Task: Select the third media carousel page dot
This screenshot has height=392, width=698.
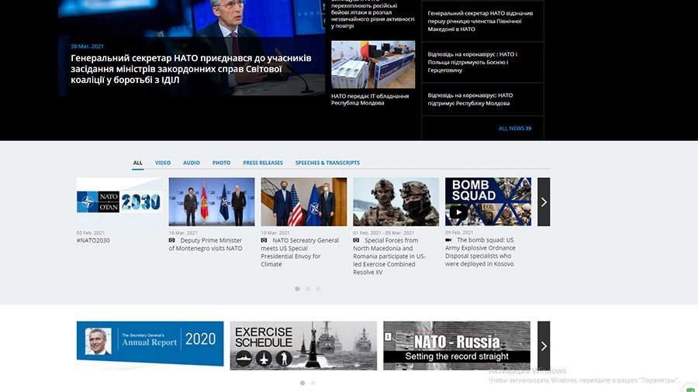Action: click(x=318, y=289)
